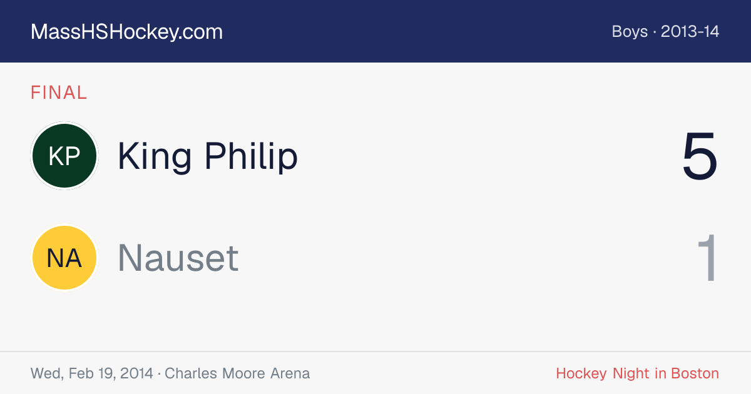Select the Nauset team name
751x394 pixels.
tap(178, 258)
